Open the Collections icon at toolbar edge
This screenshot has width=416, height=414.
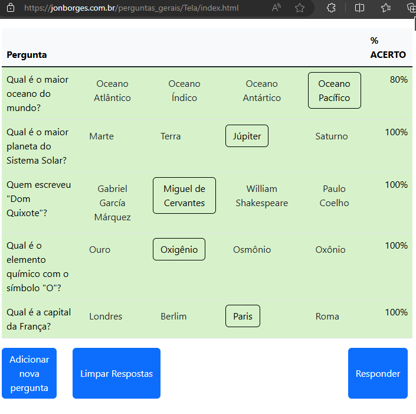click(411, 8)
